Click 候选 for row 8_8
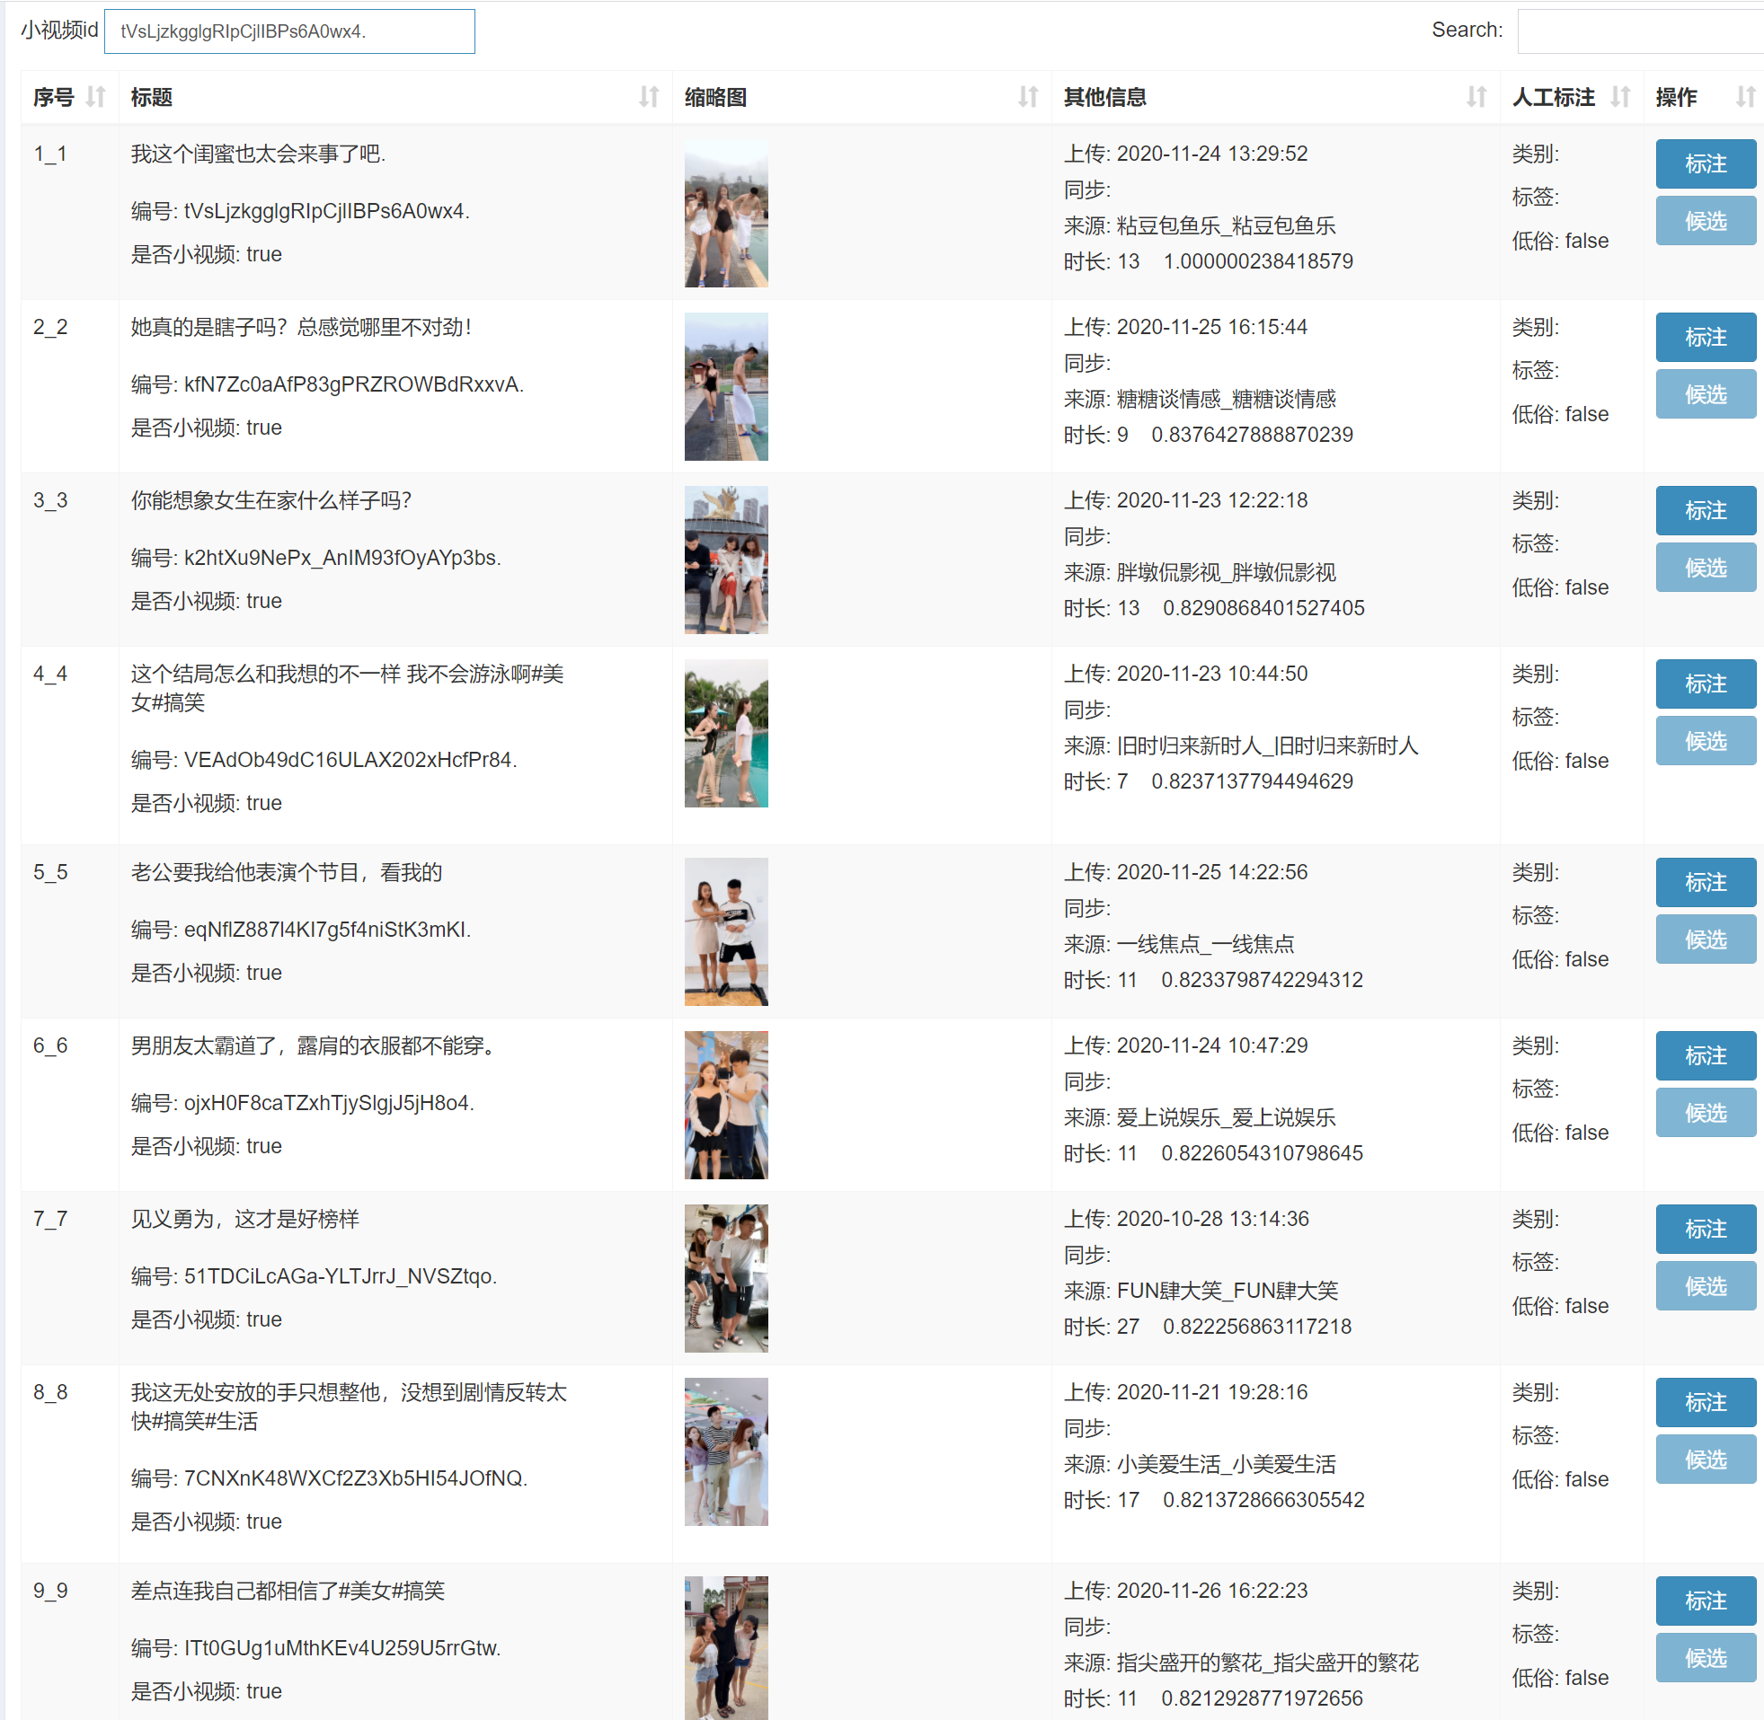The width and height of the screenshot is (1764, 1720). 1705,1460
